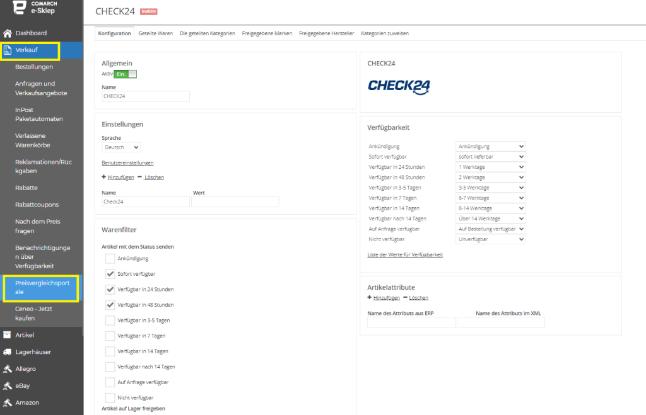Viewport: 646px width, 415px height.
Task: Click the Lagerhäuser truck icon
Action: click(x=7, y=352)
